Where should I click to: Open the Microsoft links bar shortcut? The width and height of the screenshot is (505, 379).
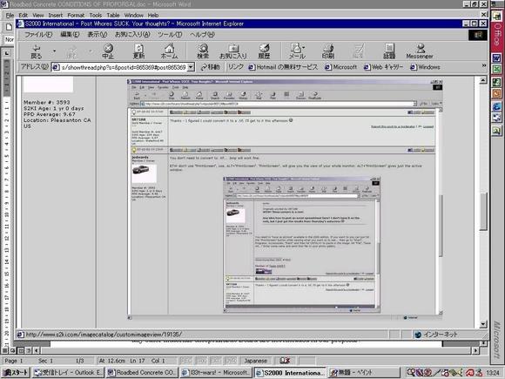[x=341, y=67]
